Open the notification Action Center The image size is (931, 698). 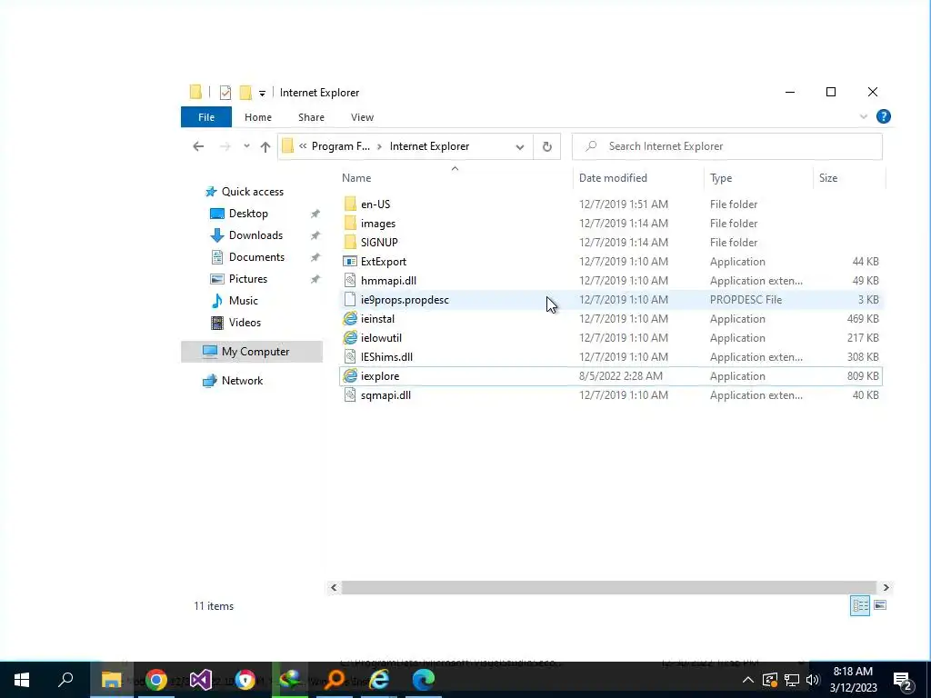click(x=903, y=681)
